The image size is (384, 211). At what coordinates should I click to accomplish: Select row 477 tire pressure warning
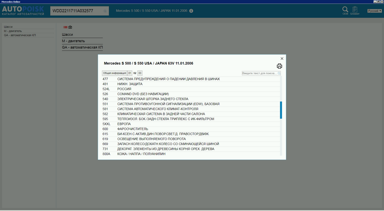coord(191,79)
